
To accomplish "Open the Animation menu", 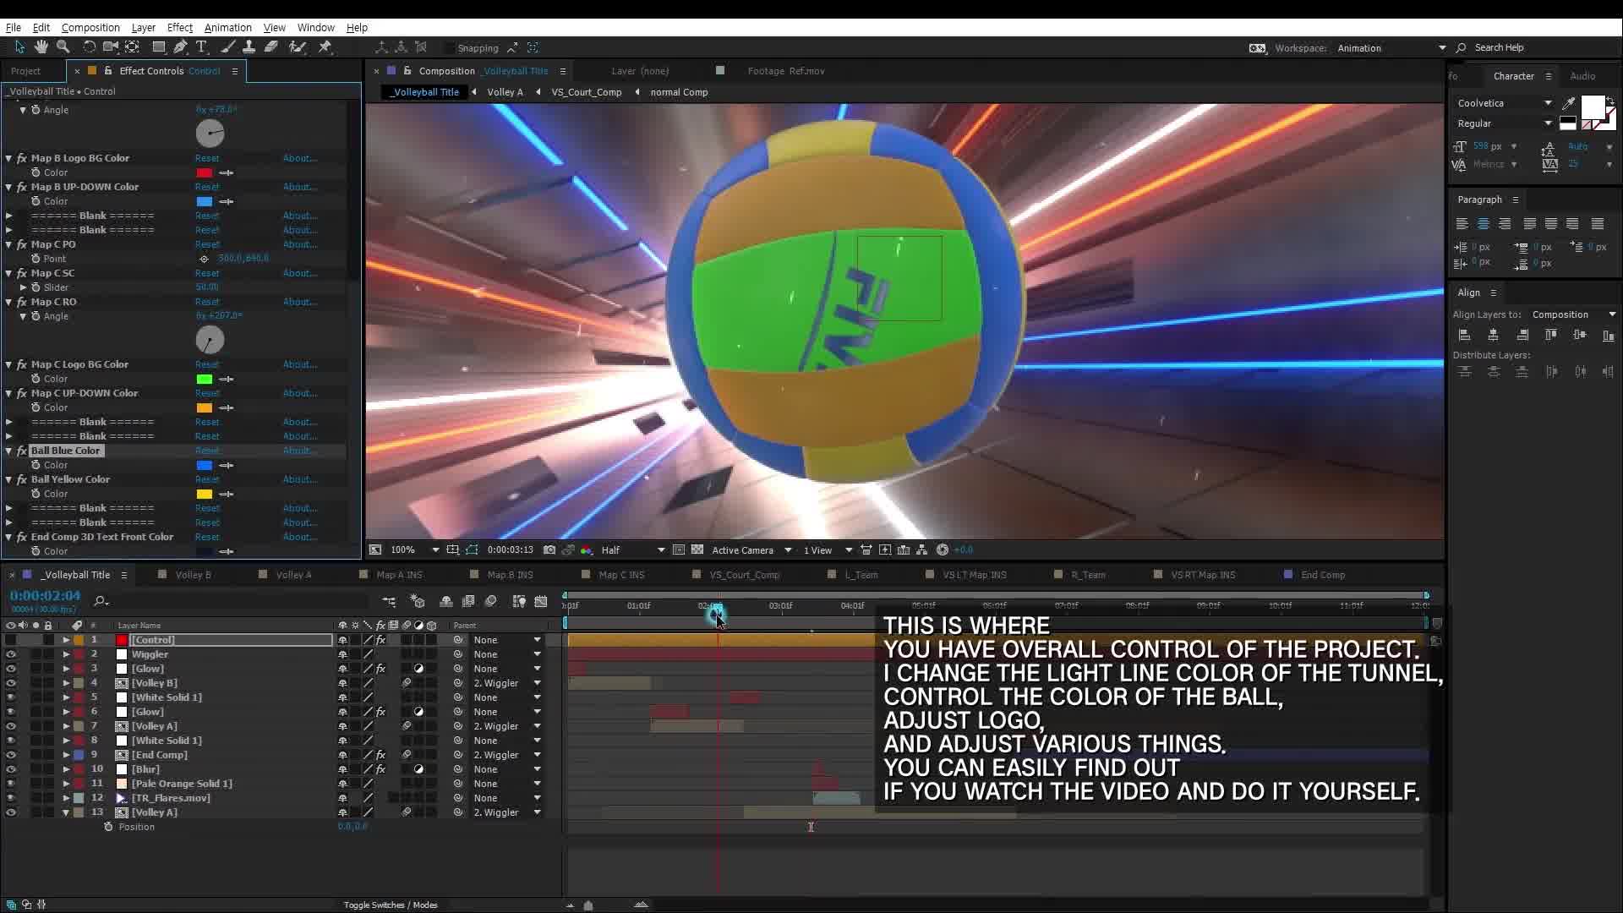I will (x=228, y=27).
